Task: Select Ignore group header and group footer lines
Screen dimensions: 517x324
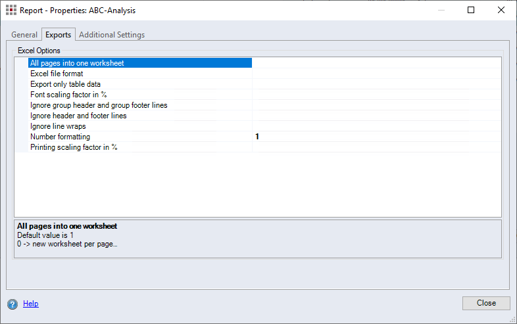Action: 99,105
